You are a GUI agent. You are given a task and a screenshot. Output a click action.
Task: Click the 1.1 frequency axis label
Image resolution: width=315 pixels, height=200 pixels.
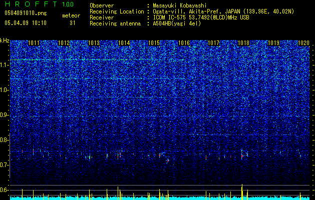[5, 65]
